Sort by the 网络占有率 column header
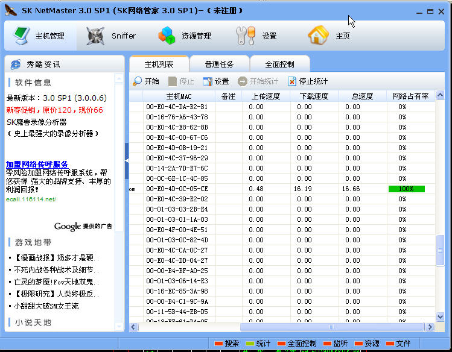The image size is (452, 352). pyautogui.click(x=411, y=96)
